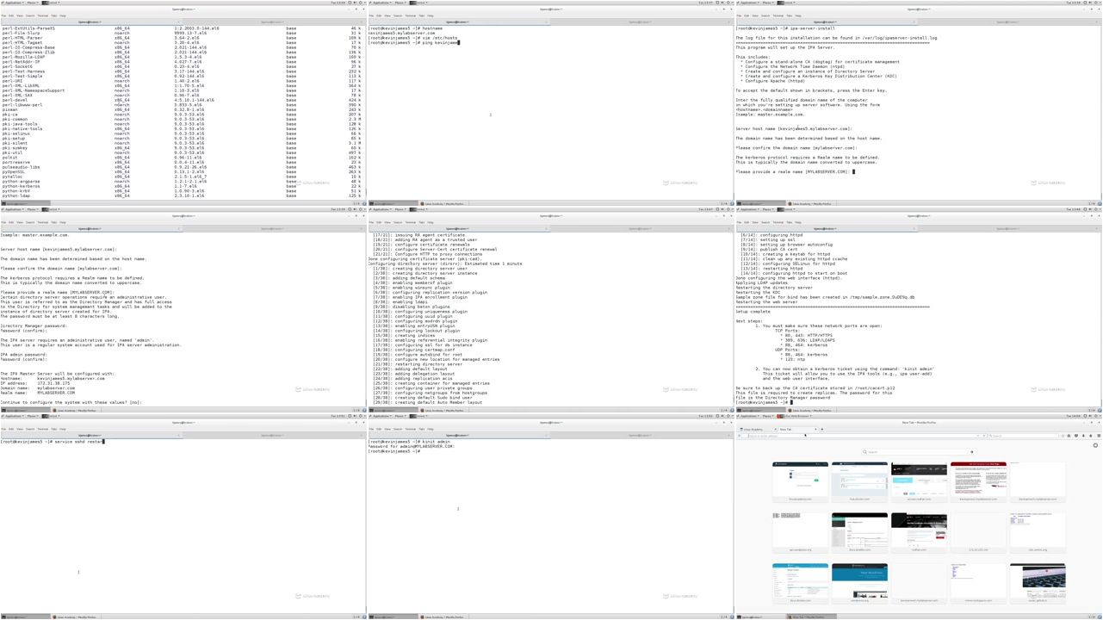1103x620 pixels.
Task: Close the Linux Academy tab in Firefox
Action: click(775, 429)
